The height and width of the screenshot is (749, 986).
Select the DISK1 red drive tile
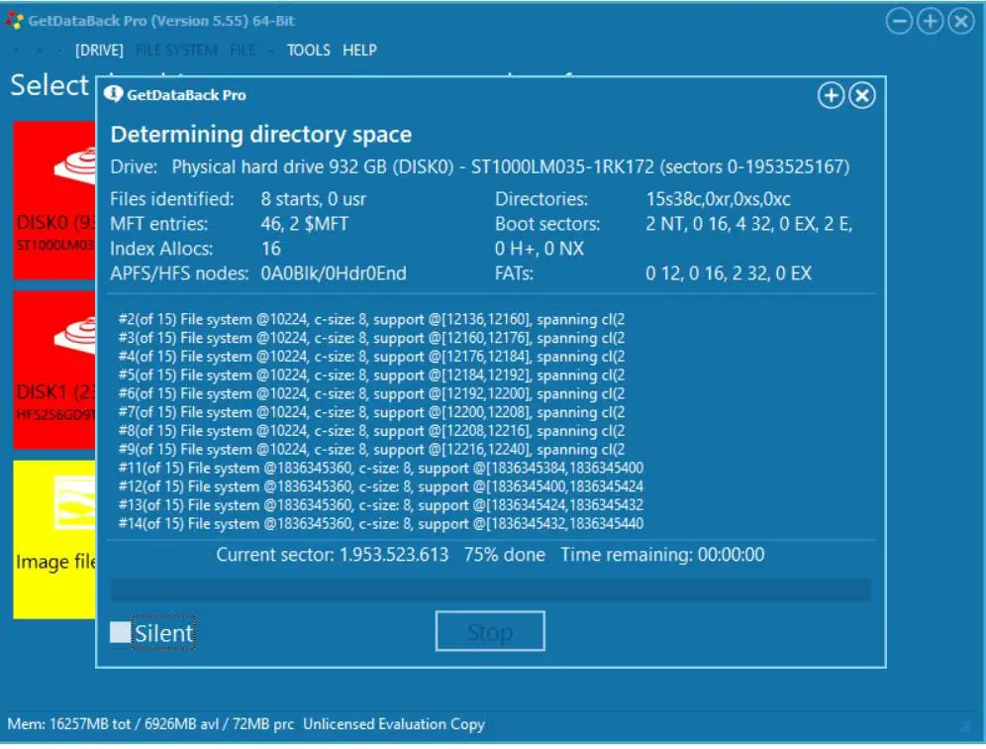[x=54, y=370]
